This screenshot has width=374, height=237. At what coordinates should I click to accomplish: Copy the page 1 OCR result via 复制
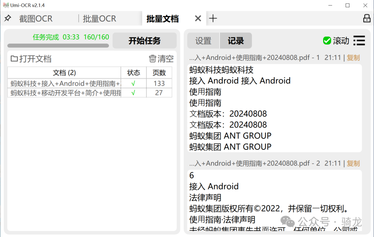(x=353, y=58)
